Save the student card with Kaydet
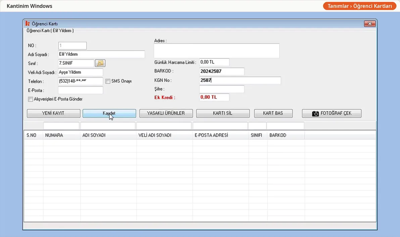 109,113
